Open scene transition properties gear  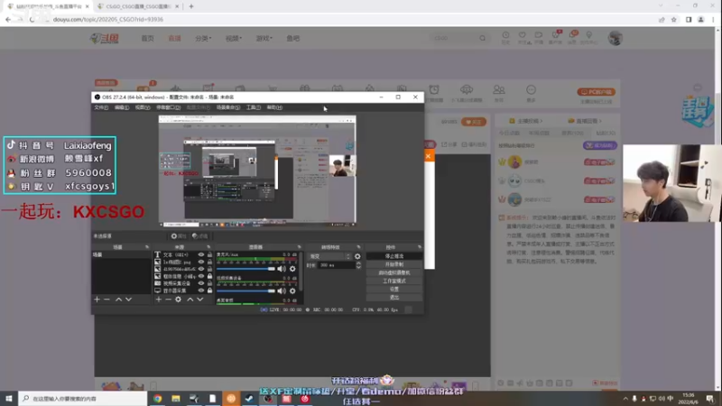pyautogui.click(x=357, y=256)
